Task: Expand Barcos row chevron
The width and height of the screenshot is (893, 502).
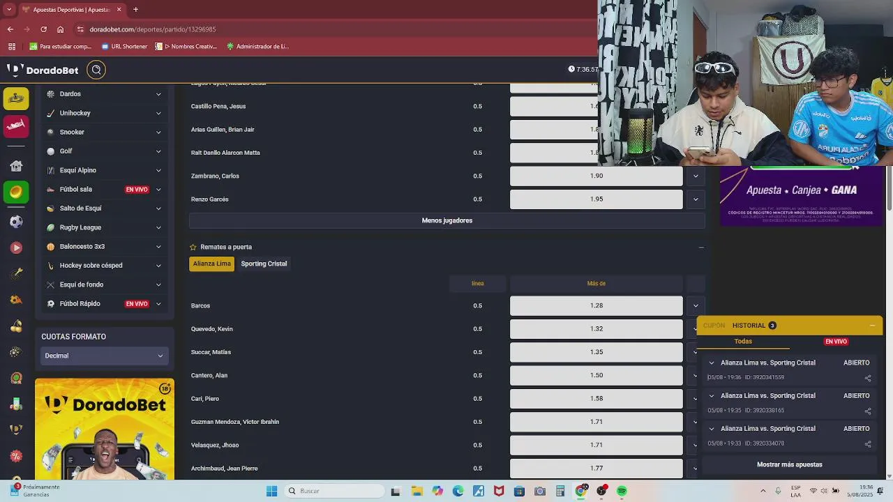Action: coord(696,305)
